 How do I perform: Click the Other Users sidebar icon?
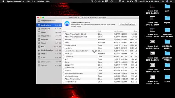[39, 62]
